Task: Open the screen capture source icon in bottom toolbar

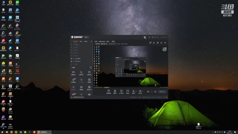Action: pyautogui.click(x=109, y=92)
